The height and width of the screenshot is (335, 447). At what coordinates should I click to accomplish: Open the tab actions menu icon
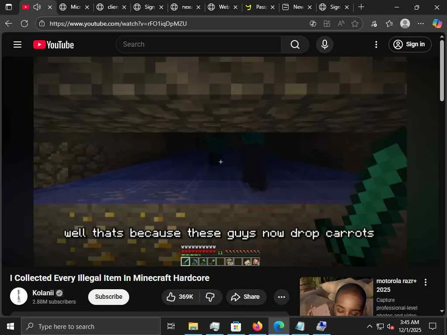(x=9, y=7)
